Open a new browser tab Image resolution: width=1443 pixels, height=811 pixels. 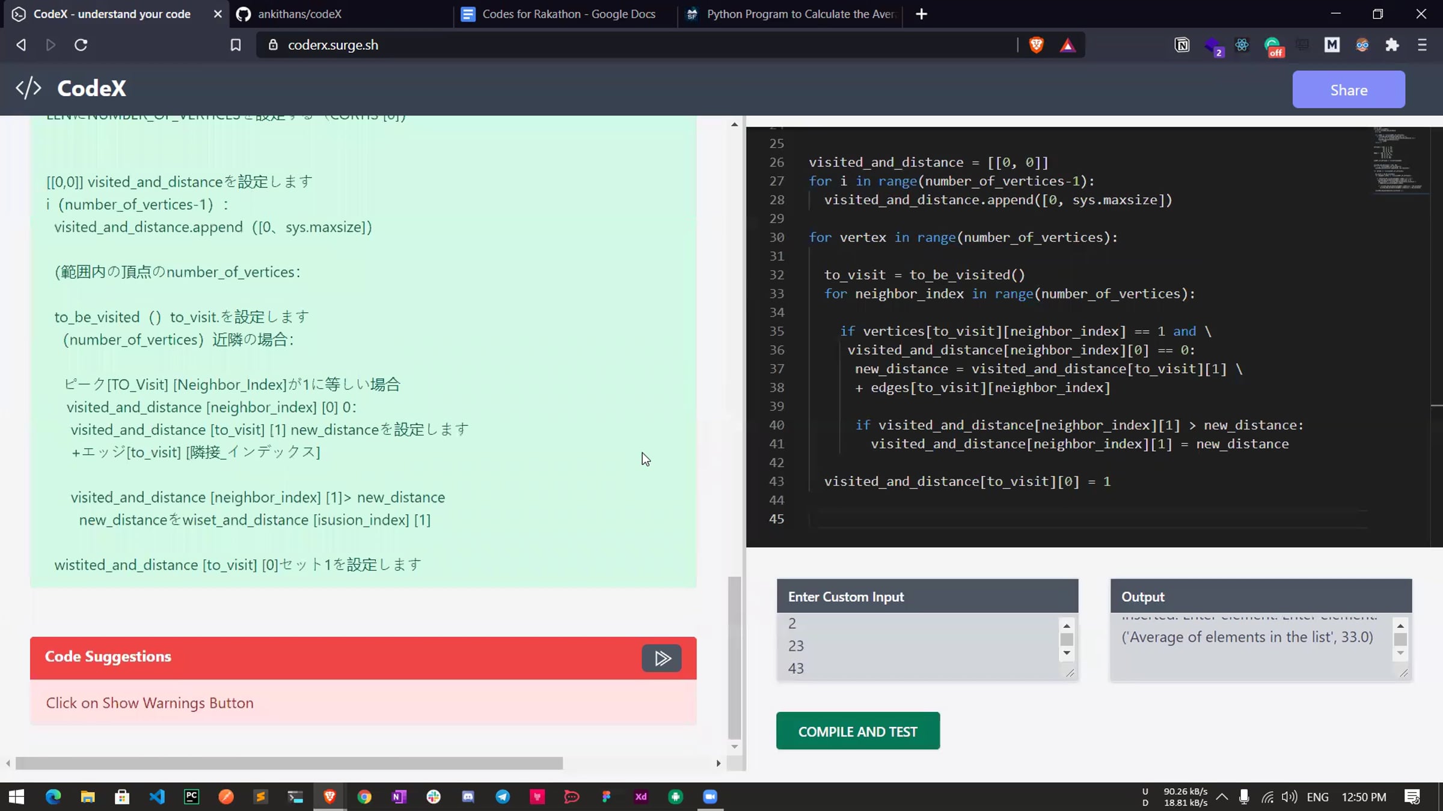click(921, 14)
